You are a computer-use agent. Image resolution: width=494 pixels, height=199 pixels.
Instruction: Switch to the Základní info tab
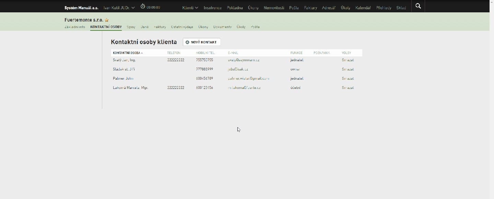point(75,27)
